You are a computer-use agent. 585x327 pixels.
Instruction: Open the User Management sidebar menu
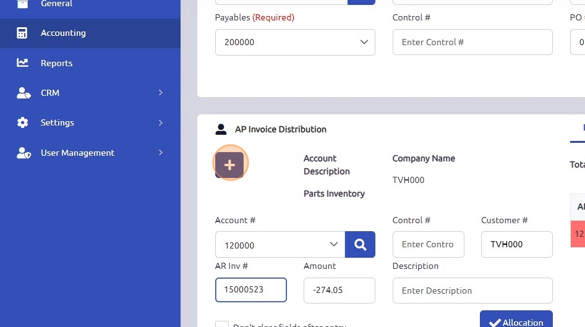point(90,153)
